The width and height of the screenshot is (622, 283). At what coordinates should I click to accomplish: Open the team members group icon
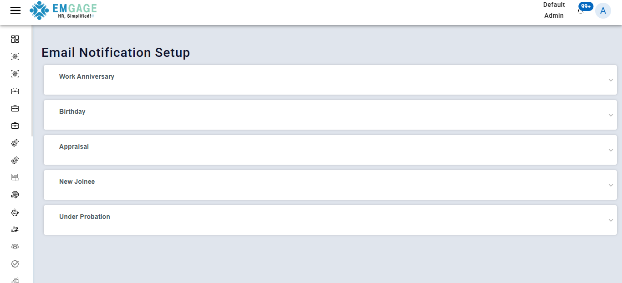pos(15,246)
